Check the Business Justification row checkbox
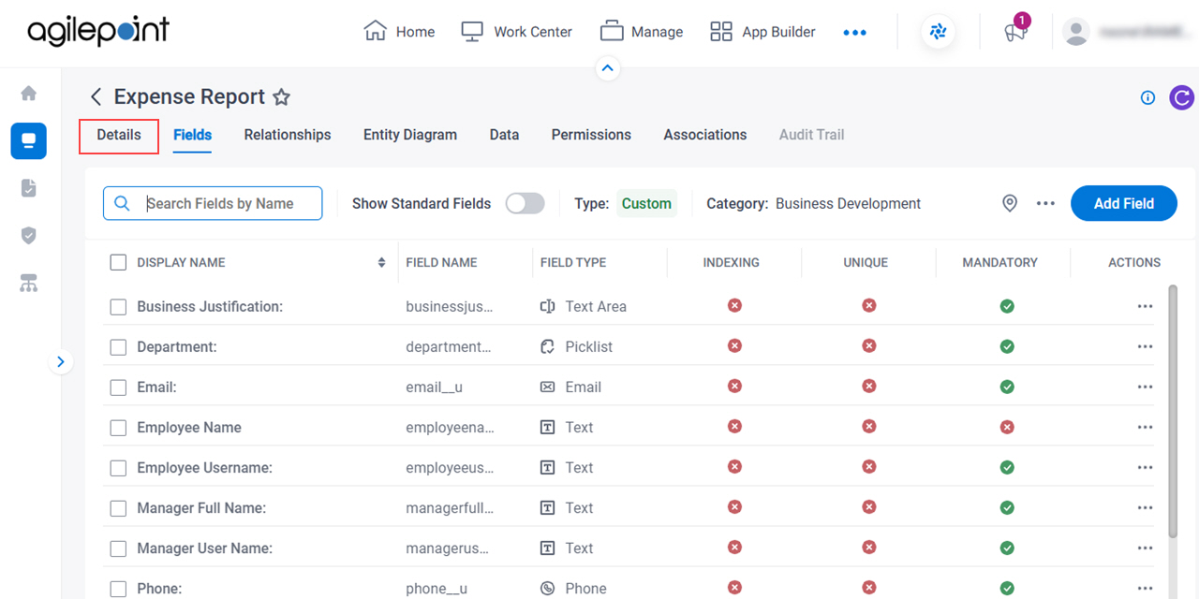 tap(118, 306)
